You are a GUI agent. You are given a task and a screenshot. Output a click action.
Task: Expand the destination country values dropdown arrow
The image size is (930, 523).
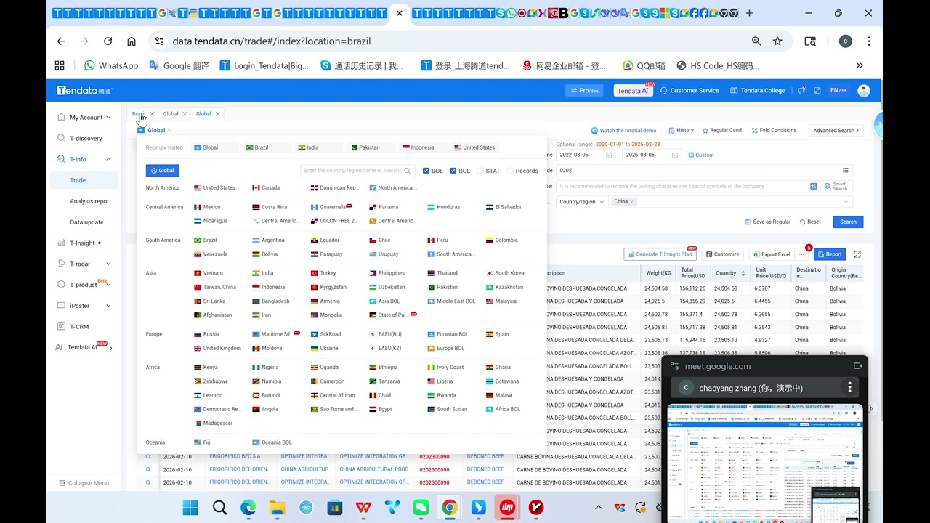pos(845,202)
